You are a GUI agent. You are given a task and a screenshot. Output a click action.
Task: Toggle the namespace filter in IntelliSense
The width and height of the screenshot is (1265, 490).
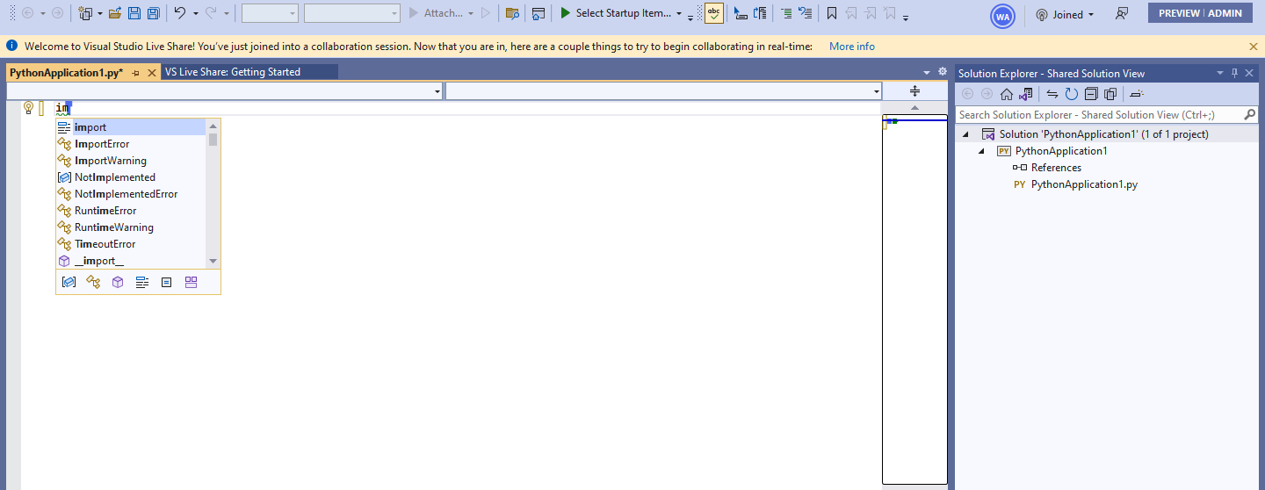coord(69,282)
